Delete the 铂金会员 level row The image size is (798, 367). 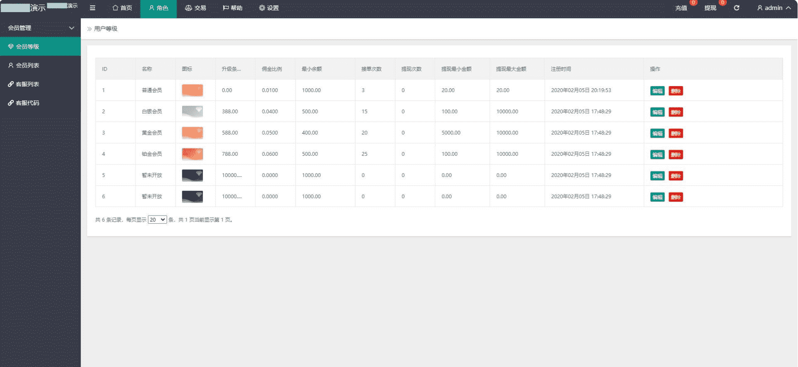(676, 155)
